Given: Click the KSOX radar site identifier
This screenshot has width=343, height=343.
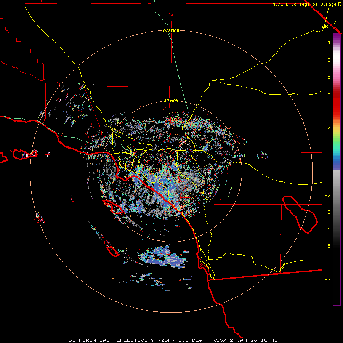Looking at the screenshot, I should (220, 340).
